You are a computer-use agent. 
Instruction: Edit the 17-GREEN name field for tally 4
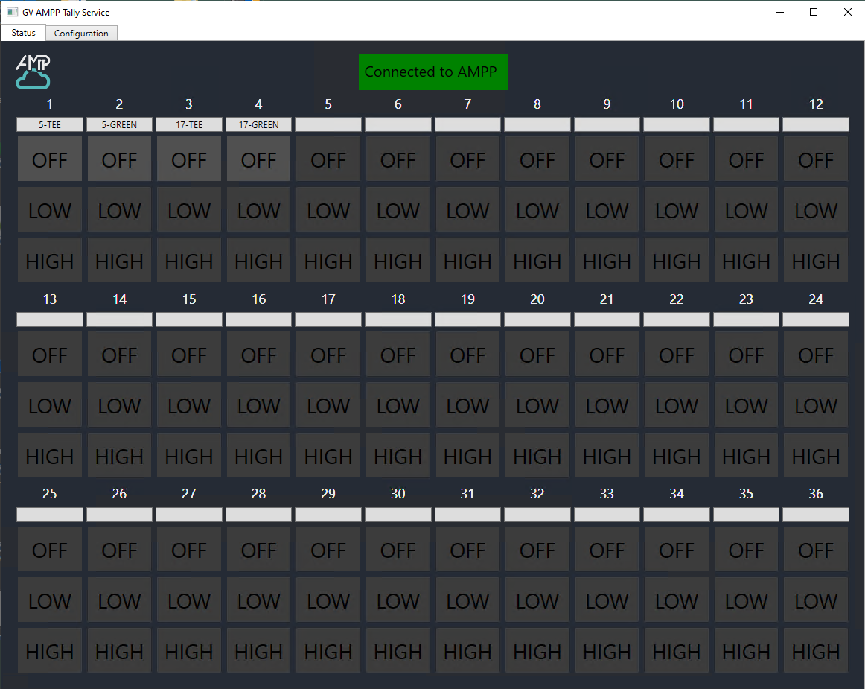click(x=259, y=125)
